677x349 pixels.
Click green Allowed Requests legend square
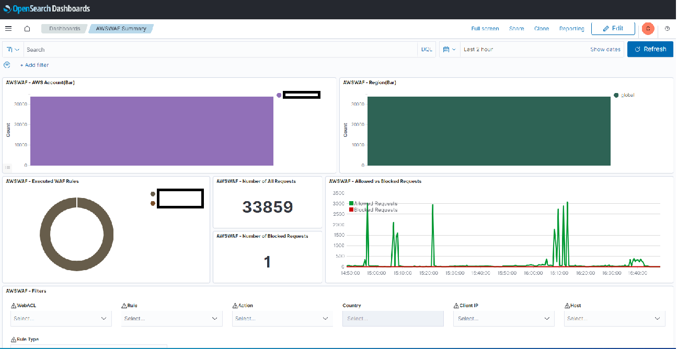click(351, 203)
